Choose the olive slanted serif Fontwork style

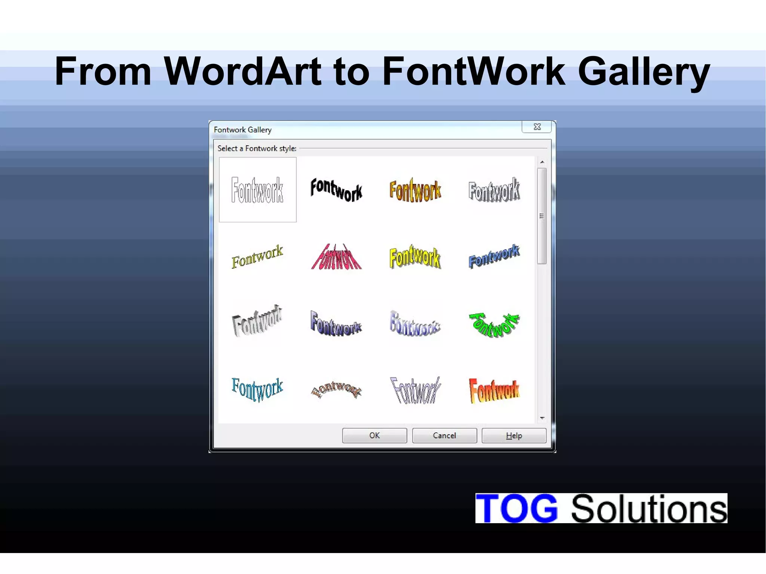[257, 257]
